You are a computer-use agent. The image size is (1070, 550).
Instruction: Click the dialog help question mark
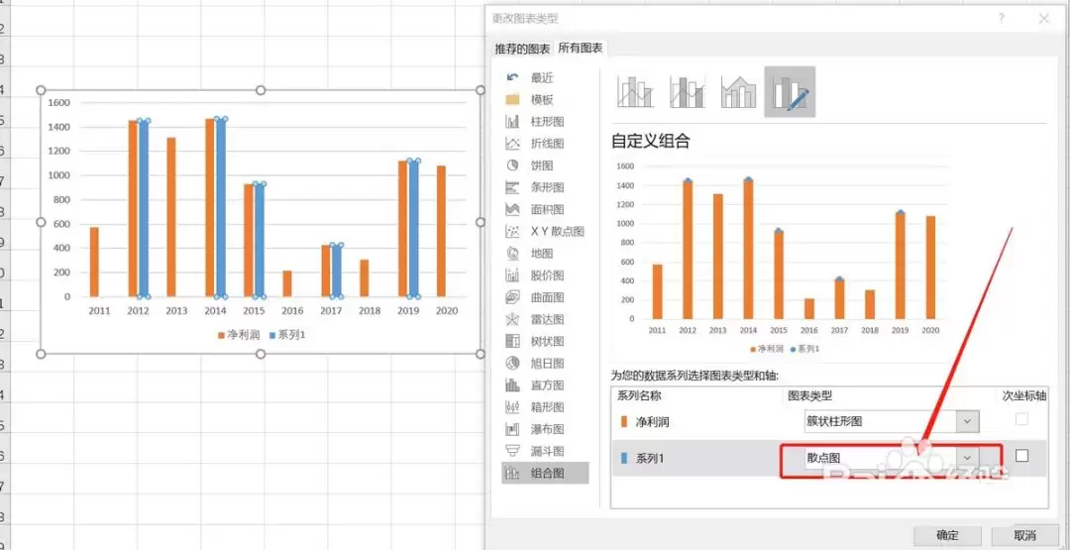point(1002,19)
